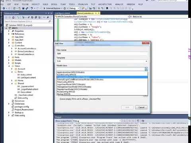191x143 pixels.
Task: Select RouteConfig (MVC5) in list
Action: [x=102, y=92]
